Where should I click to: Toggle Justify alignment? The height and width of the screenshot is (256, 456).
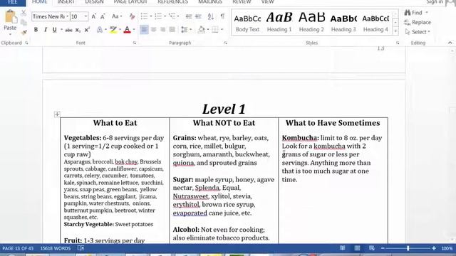coord(172,30)
